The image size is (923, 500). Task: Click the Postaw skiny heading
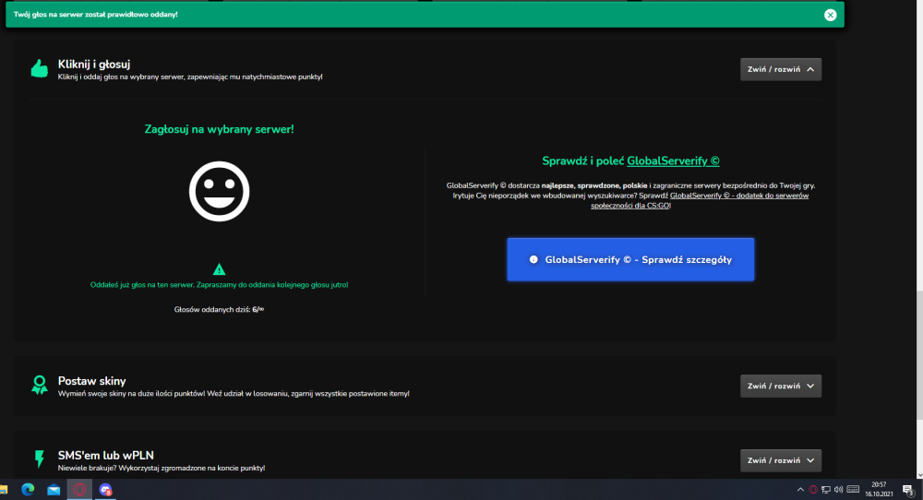pos(91,381)
